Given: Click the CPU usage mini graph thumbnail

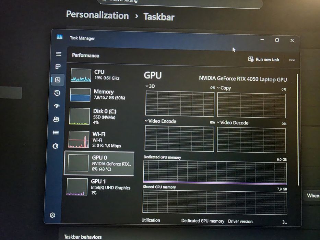Looking at the screenshot, I should pos(81,75).
